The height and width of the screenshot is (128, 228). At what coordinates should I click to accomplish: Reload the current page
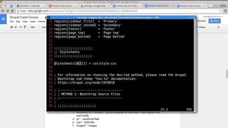pyautogui.click(x=12, y=11)
